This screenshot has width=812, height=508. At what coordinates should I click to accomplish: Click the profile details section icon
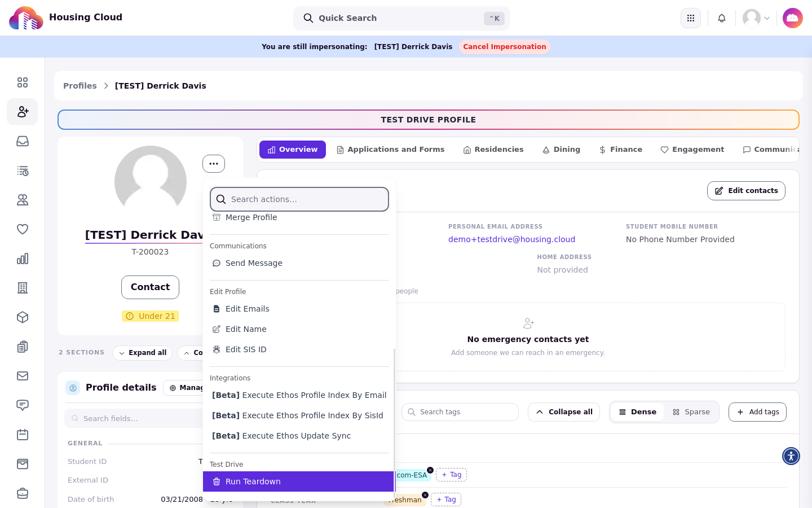(73, 388)
